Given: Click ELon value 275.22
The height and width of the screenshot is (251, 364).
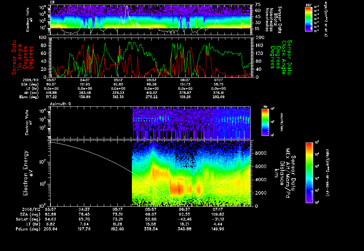Looking at the screenshot, I should [151, 97].
